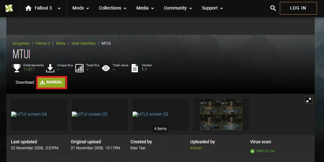
Task: Click the Endorsements trophy icon
Action: [17, 68]
